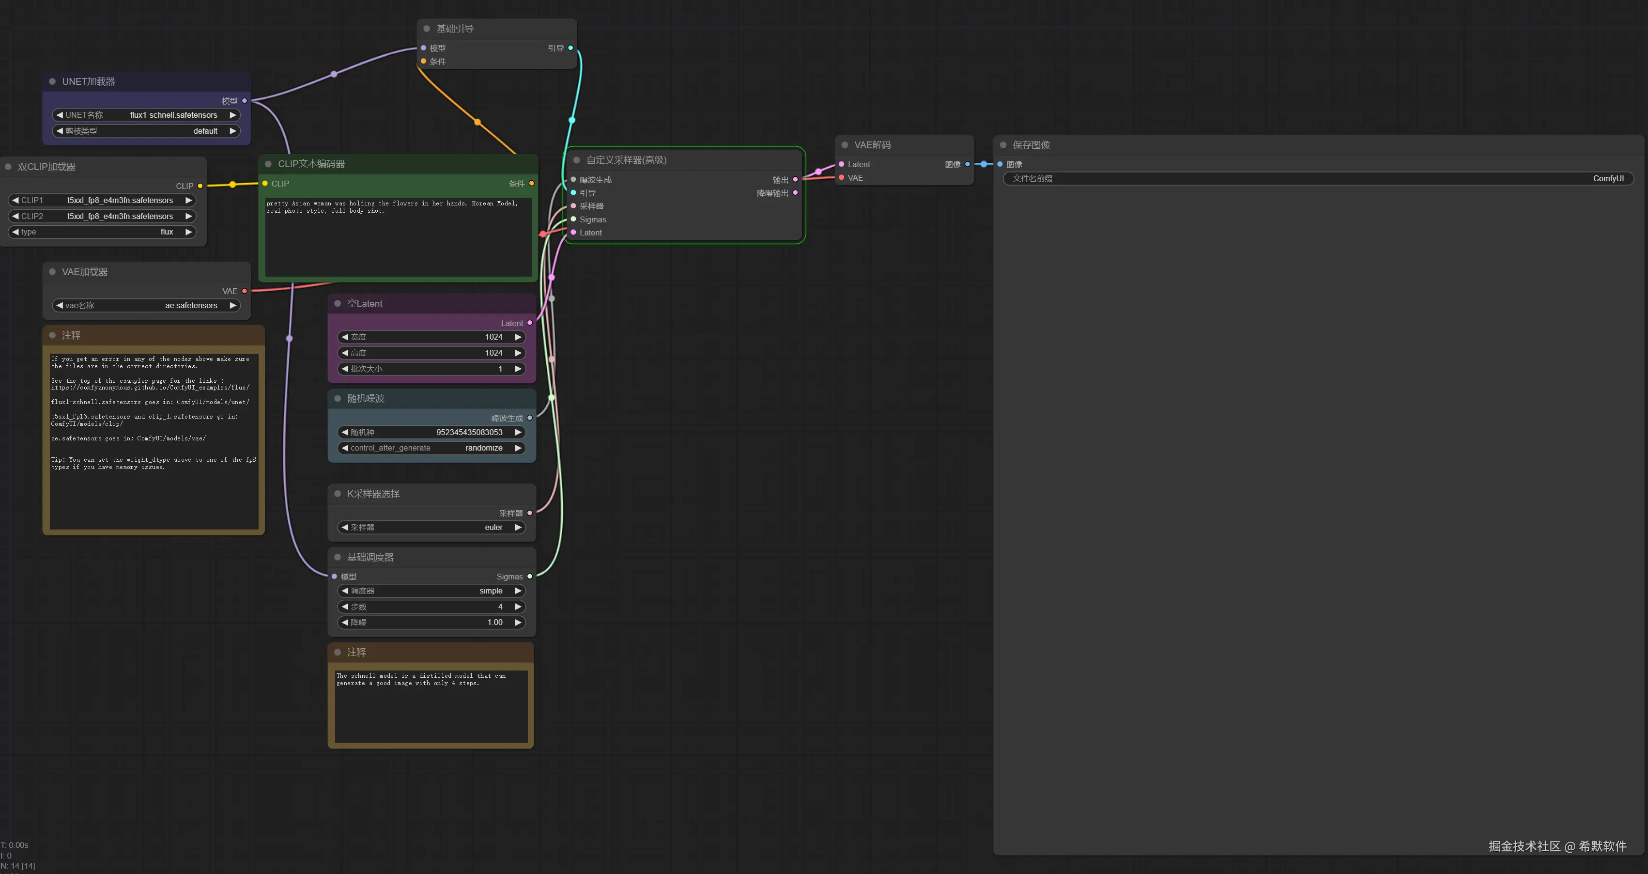Click the 降噪 value 1.00
Image resolution: width=1648 pixels, height=874 pixels.
(494, 622)
